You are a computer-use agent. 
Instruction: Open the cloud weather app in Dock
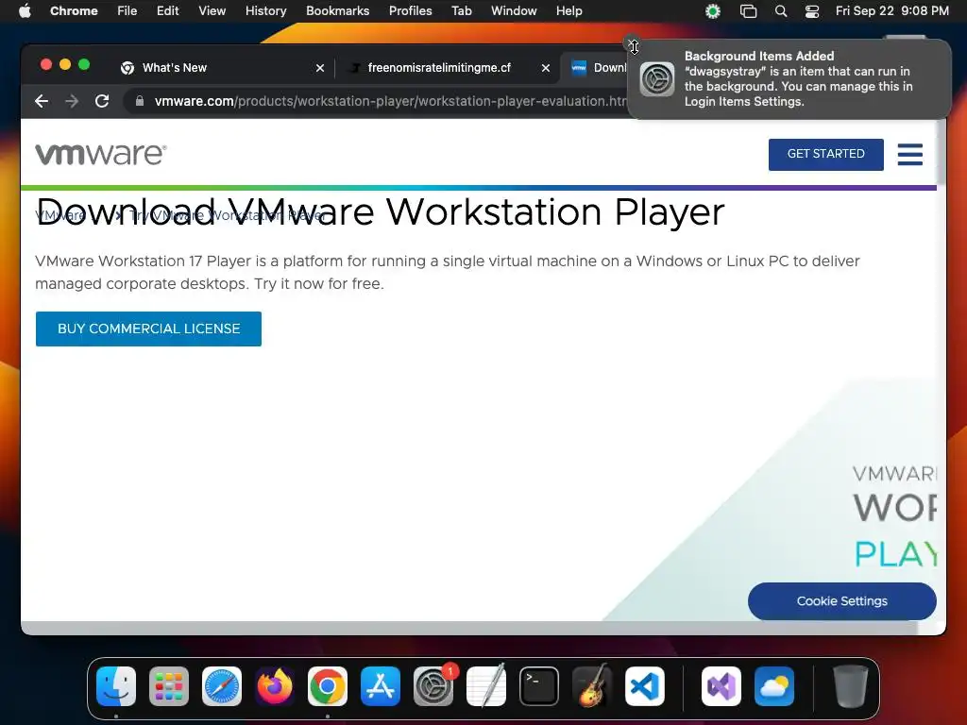tap(774, 686)
